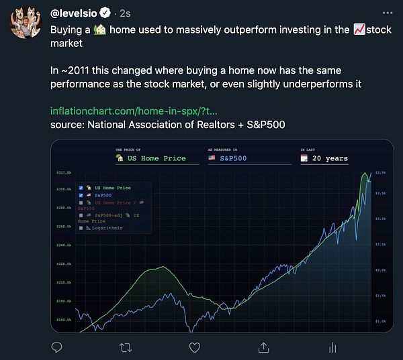Enable the Logarithmic scale checkbox
Screen dimensions: 403x360
tap(81, 228)
